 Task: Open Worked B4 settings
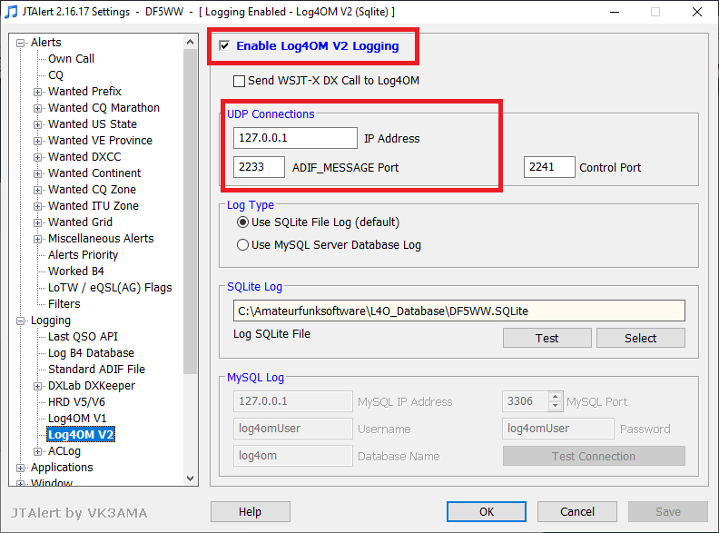click(x=76, y=271)
